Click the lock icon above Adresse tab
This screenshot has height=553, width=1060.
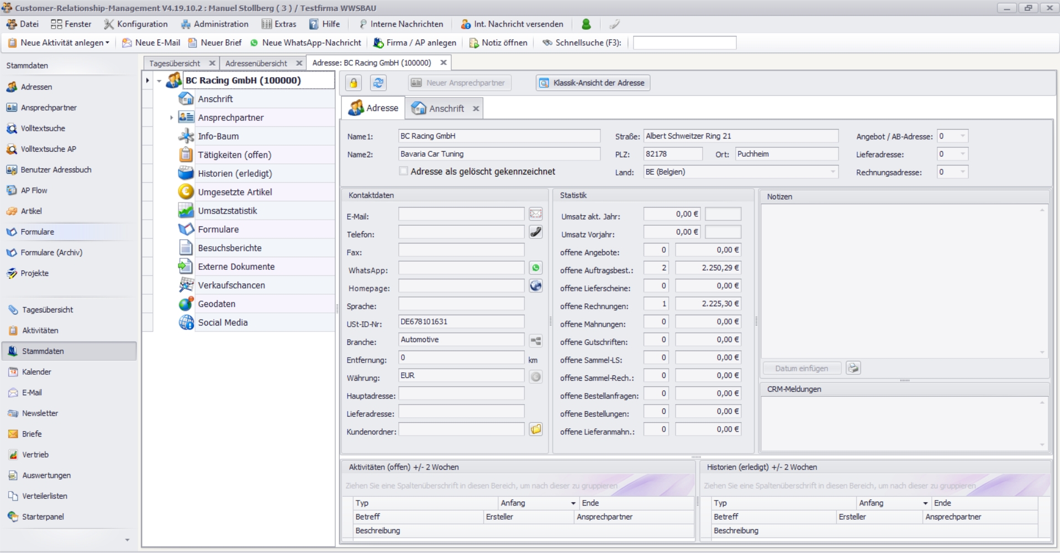point(354,83)
